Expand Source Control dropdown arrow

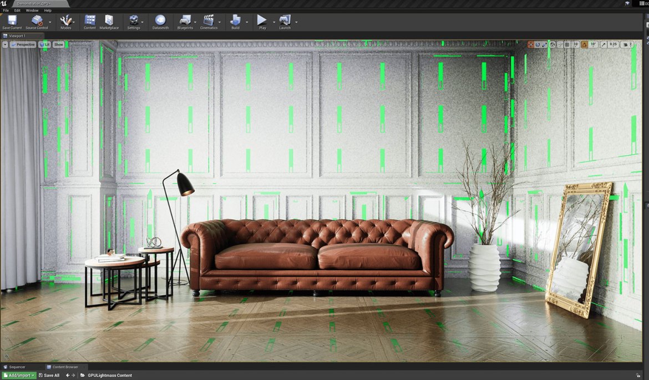pos(50,22)
